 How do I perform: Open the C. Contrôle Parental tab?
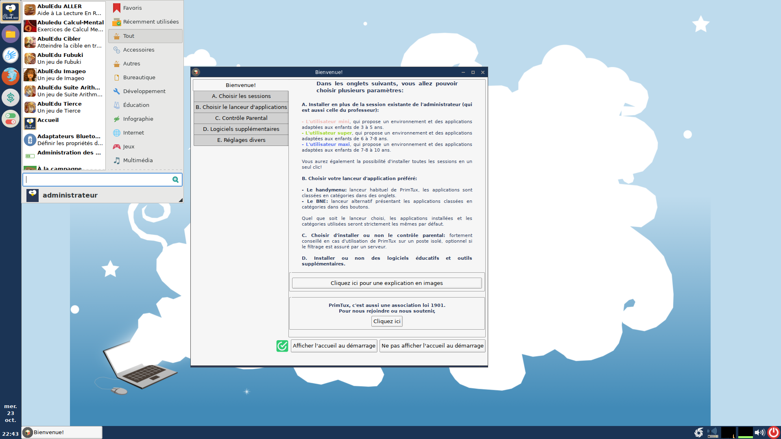pyautogui.click(x=241, y=118)
